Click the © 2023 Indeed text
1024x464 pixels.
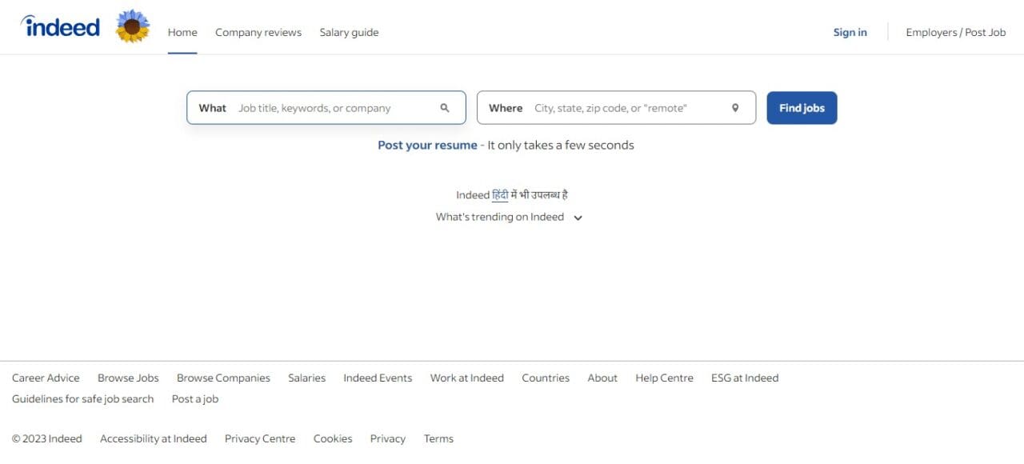(47, 439)
